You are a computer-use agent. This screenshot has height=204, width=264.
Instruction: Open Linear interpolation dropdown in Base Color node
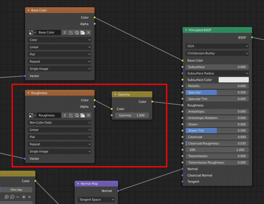click(x=60, y=47)
